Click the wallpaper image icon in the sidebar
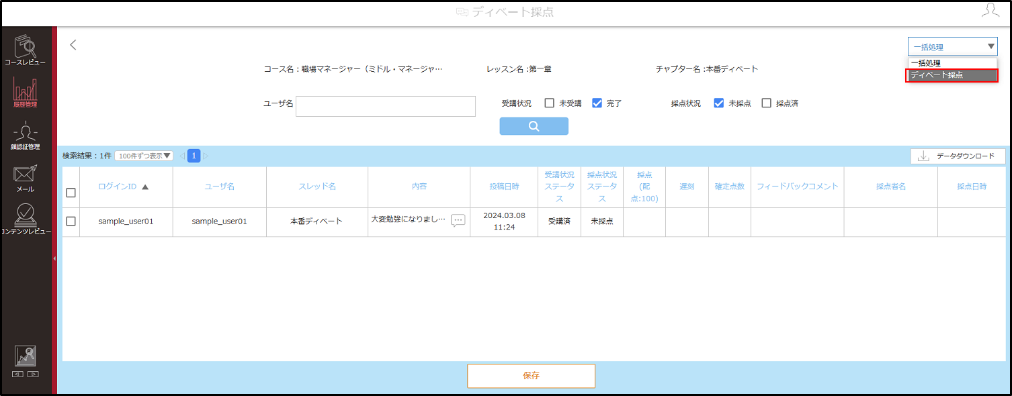 pyautogui.click(x=26, y=356)
